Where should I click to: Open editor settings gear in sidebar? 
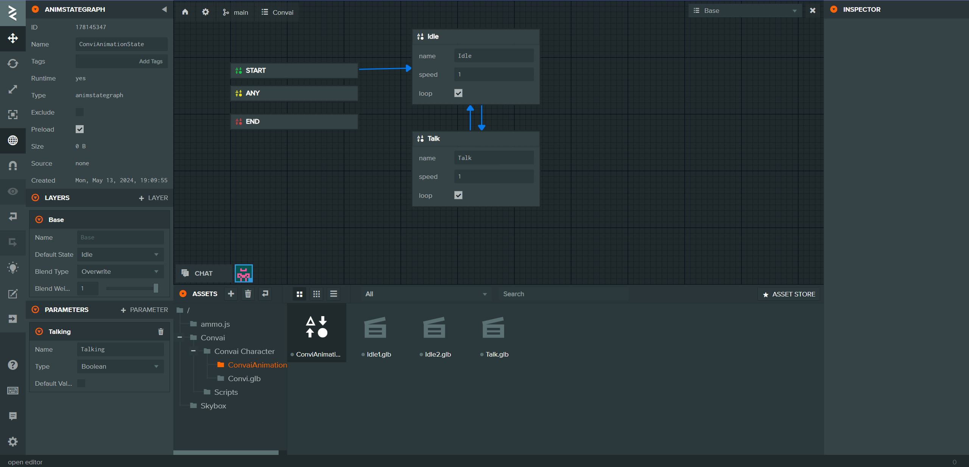pyautogui.click(x=12, y=442)
